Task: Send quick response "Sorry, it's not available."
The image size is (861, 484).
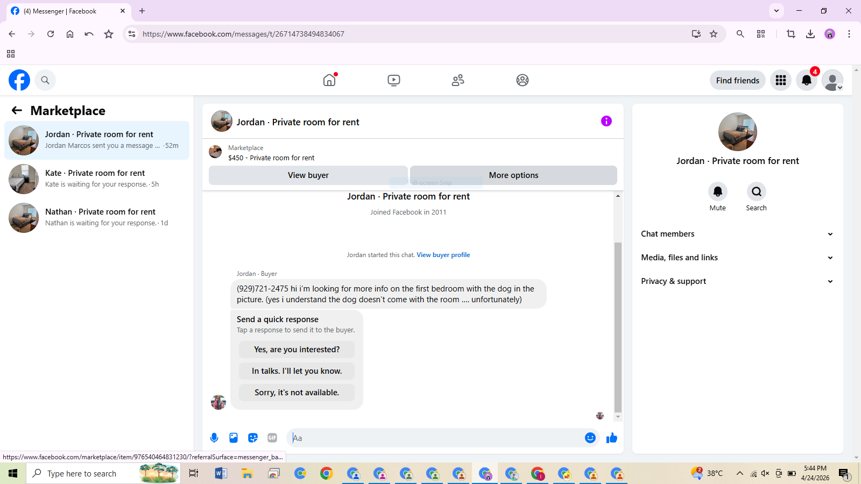Action: coord(297,393)
